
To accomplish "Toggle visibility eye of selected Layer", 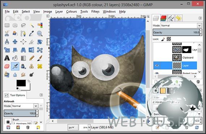I will pos(157,66).
